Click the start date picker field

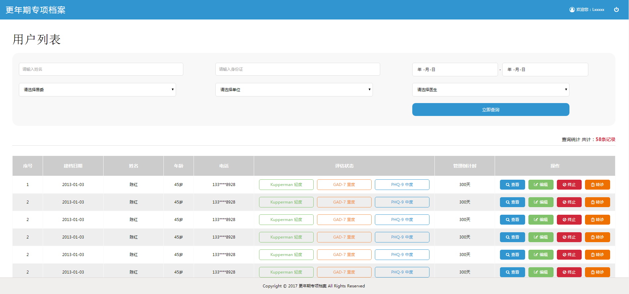click(x=455, y=70)
